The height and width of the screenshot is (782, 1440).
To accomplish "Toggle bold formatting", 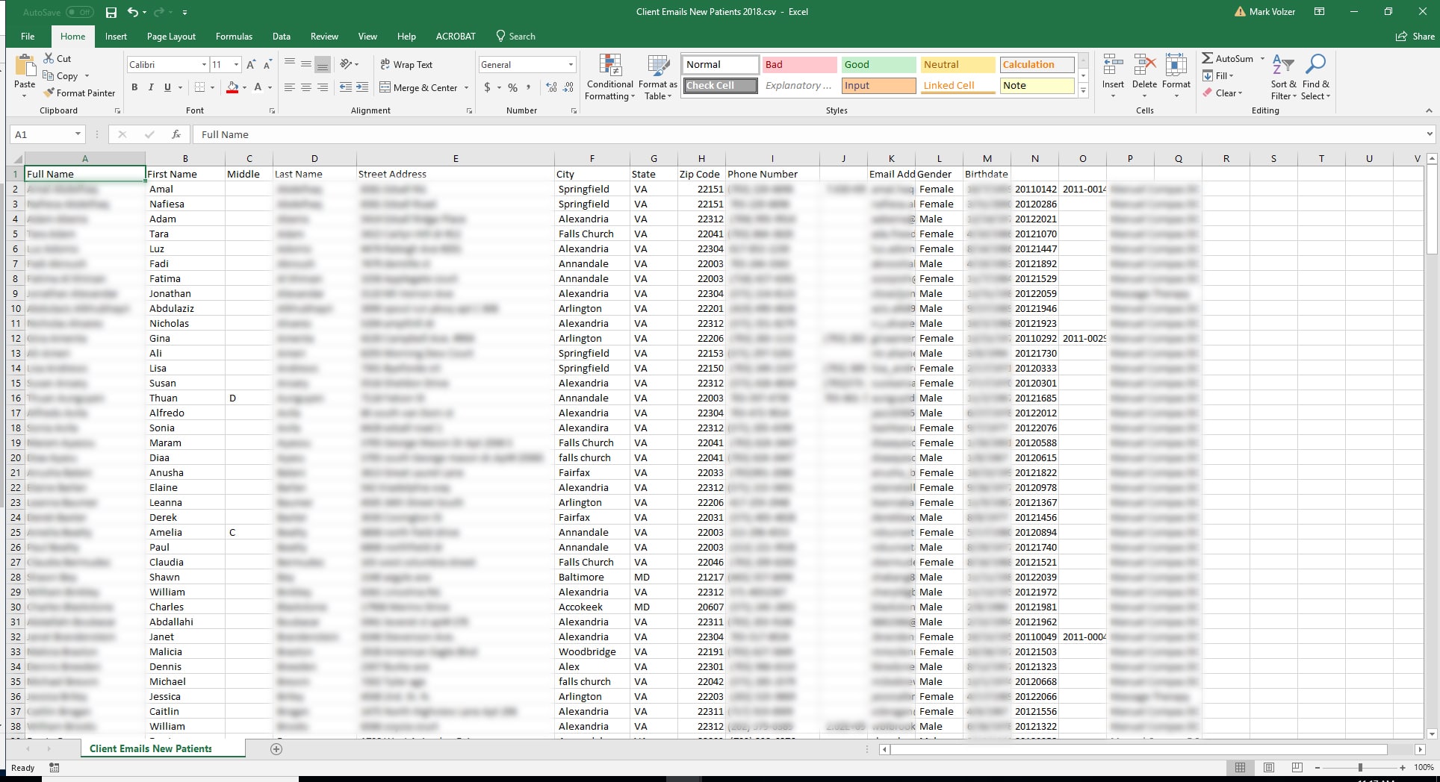I will click(134, 87).
